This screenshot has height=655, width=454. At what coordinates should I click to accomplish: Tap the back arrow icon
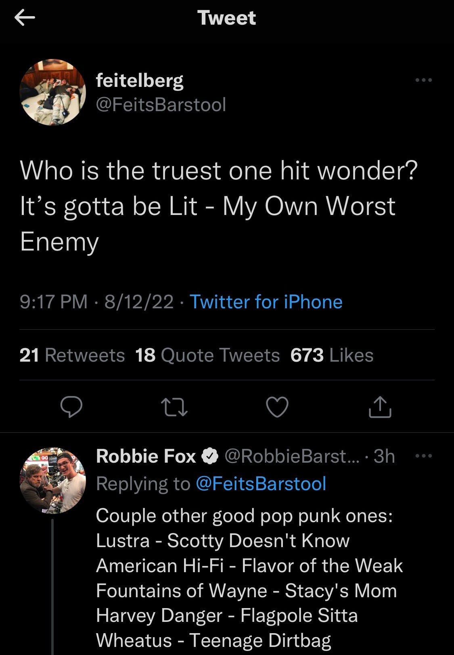pyautogui.click(x=25, y=18)
